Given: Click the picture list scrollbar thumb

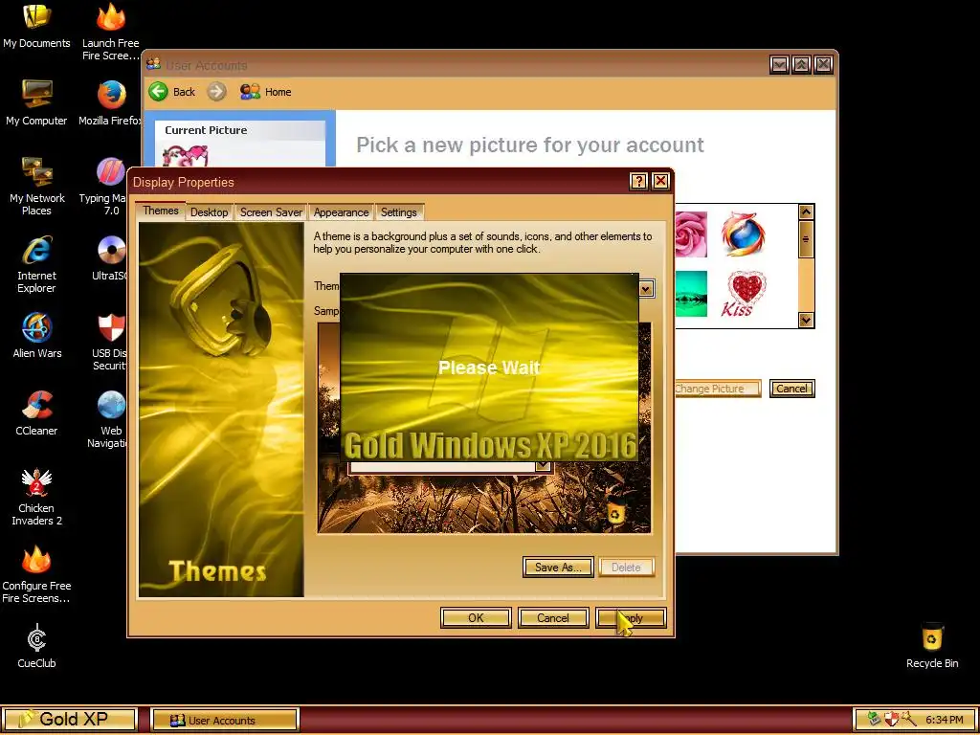Looking at the screenshot, I should [x=806, y=239].
